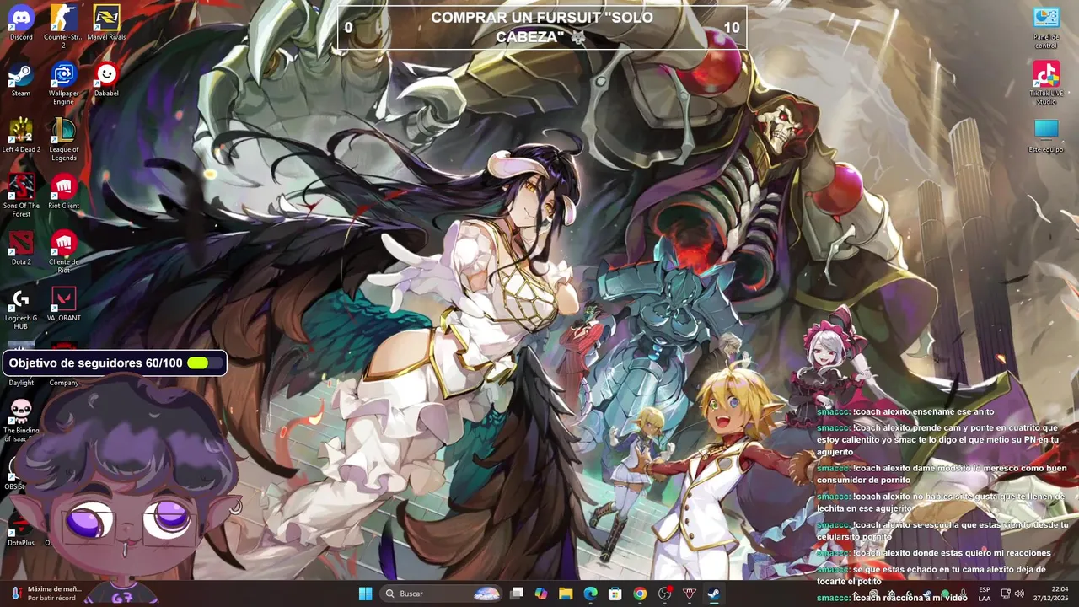Open Microsoft Store from the taskbar
The width and height of the screenshot is (1079, 607).
pos(615,594)
